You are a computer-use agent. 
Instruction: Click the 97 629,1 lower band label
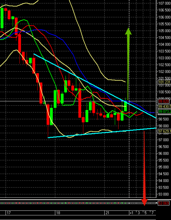click(164, 131)
